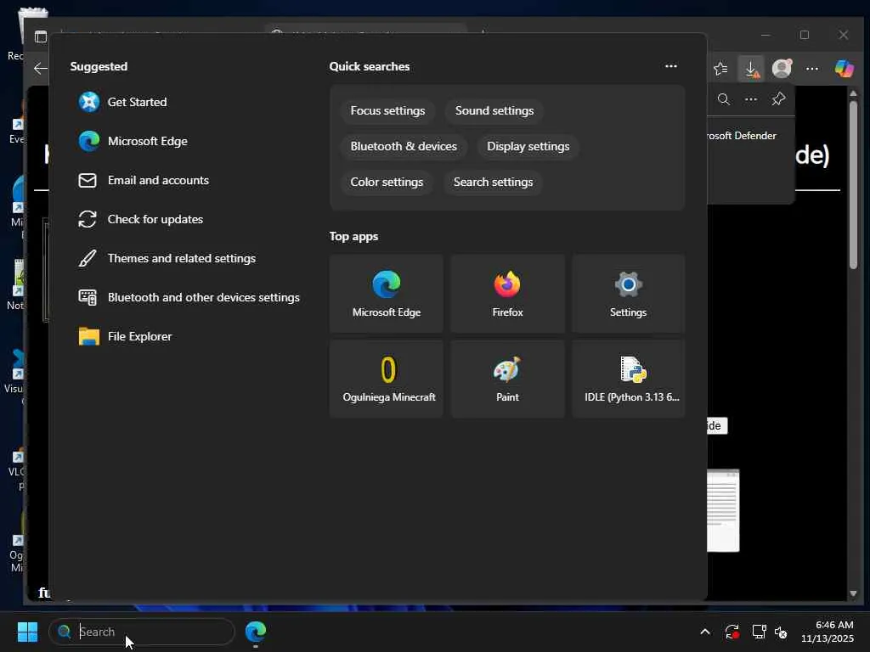Image resolution: width=870 pixels, height=652 pixels.
Task: Launch IDLE Python 3.13 tile
Action: tap(628, 379)
